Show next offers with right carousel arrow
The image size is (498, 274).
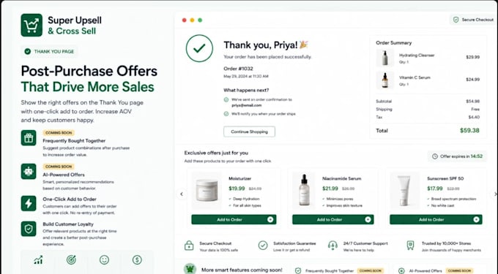[x=494, y=194]
